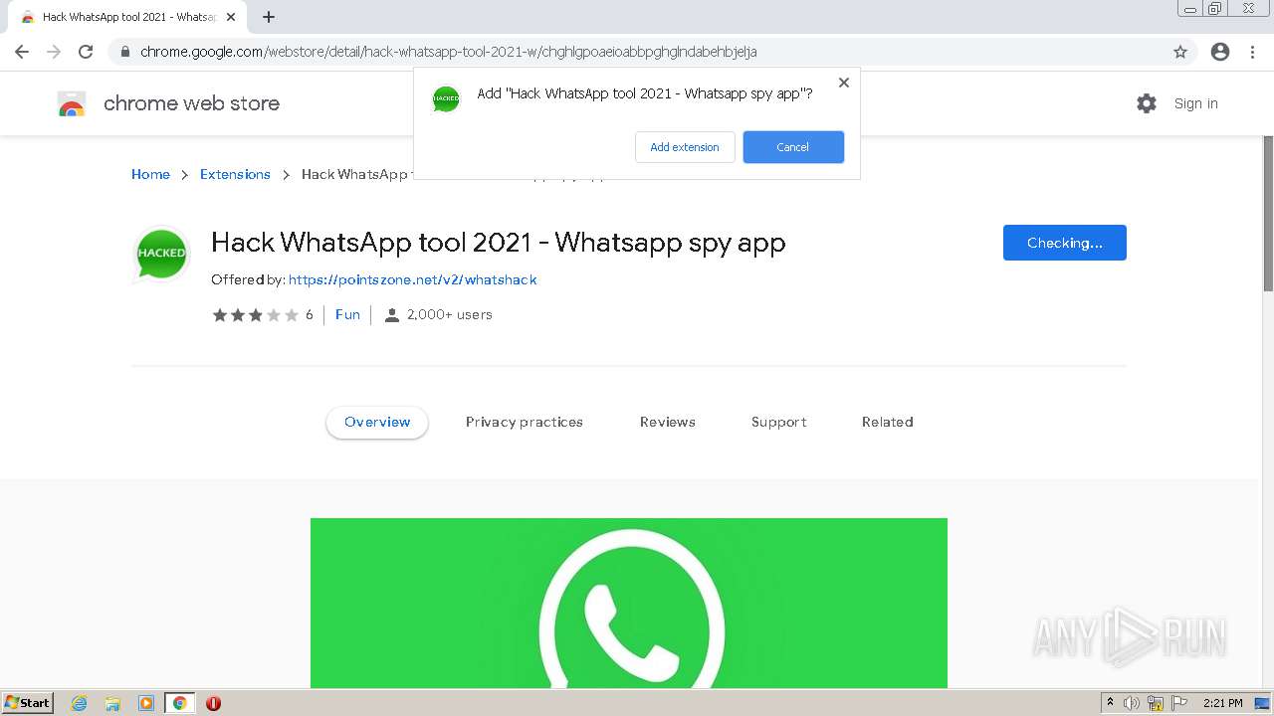
Task: Close the Add extension popup
Action: click(x=844, y=83)
